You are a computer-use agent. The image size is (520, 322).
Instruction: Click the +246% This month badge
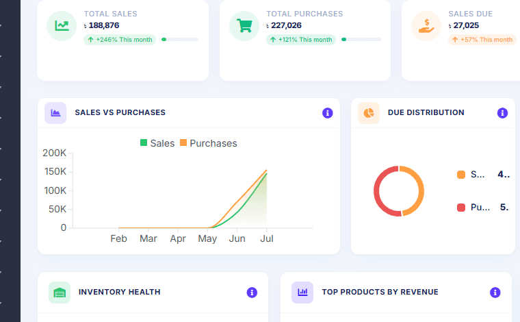click(x=120, y=40)
